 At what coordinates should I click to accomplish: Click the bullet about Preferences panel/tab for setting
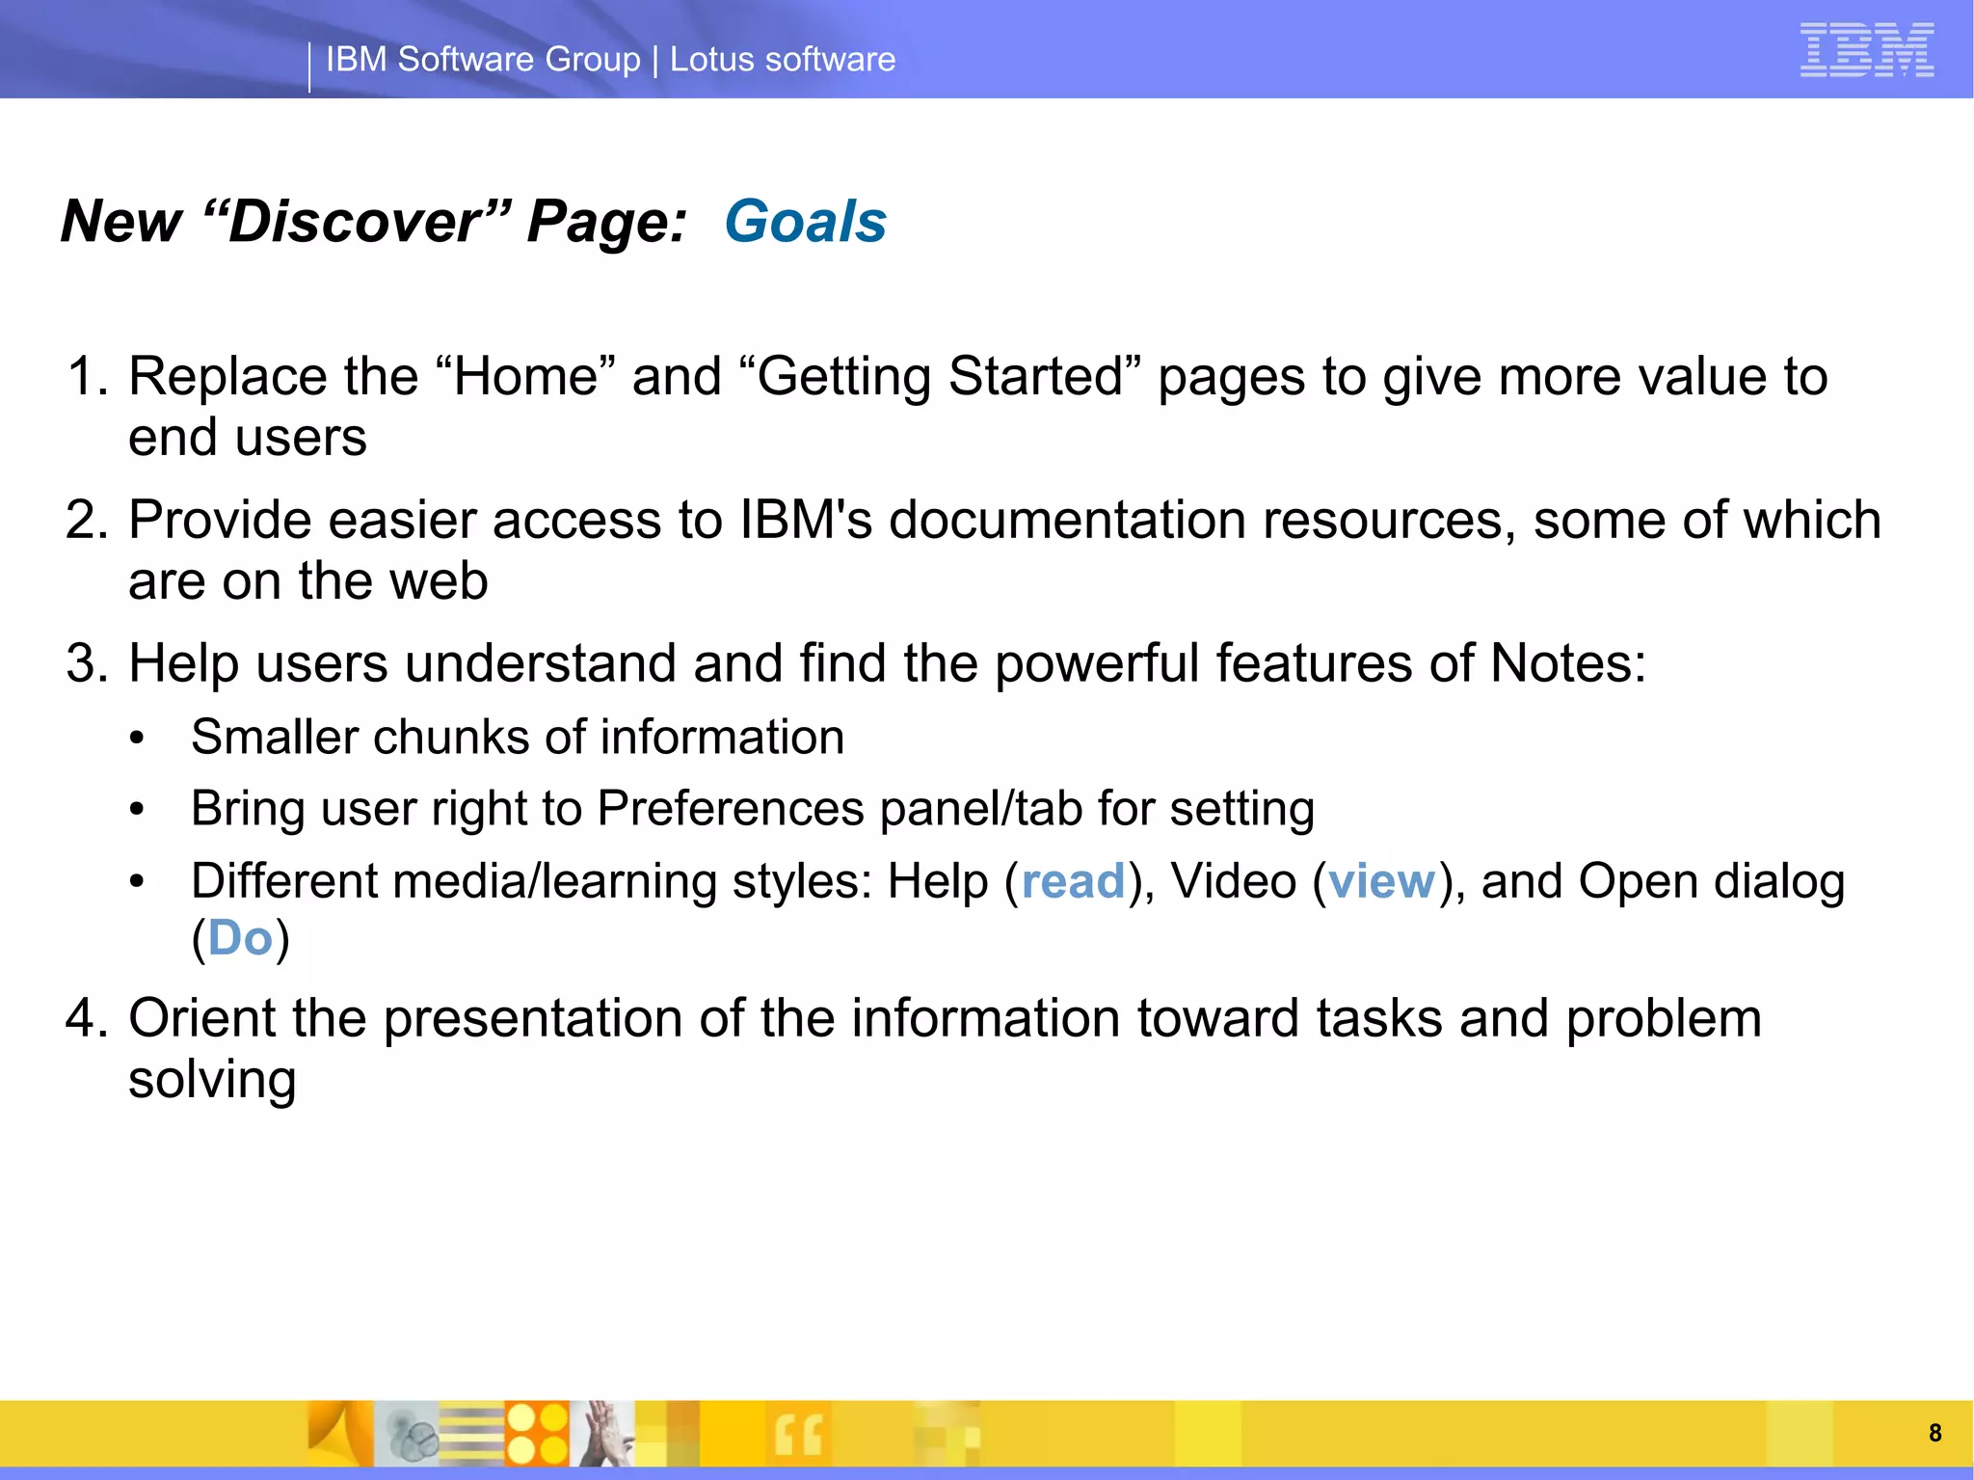[x=753, y=808]
